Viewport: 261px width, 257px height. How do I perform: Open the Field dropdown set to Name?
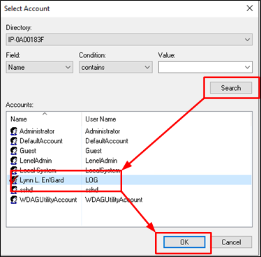tap(40, 67)
